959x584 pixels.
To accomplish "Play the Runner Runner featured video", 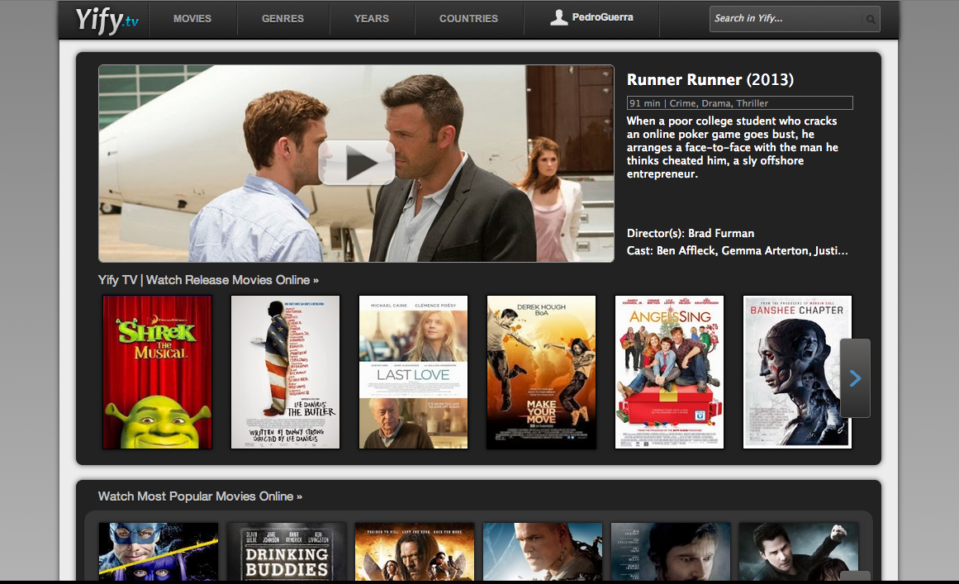I will click(356, 163).
